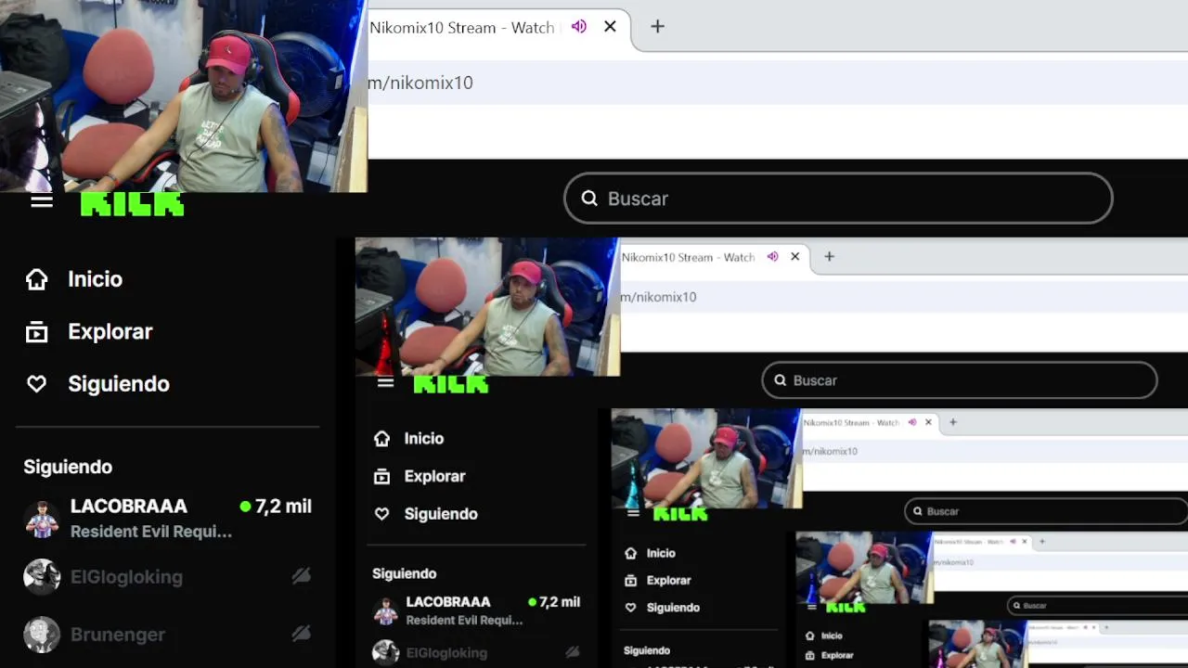Image resolution: width=1188 pixels, height=668 pixels.
Task: Click KICK logo in the third nested view
Action: pos(680,514)
